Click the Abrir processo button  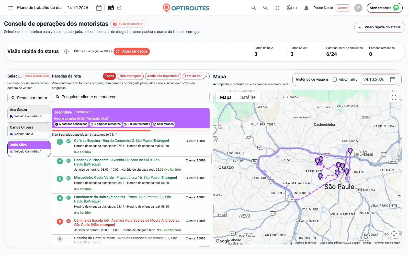point(384,8)
